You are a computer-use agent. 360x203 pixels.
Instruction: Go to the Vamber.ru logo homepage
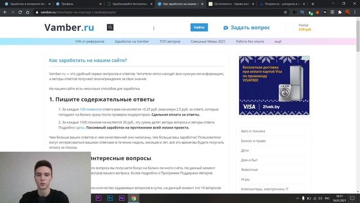pos(69,28)
